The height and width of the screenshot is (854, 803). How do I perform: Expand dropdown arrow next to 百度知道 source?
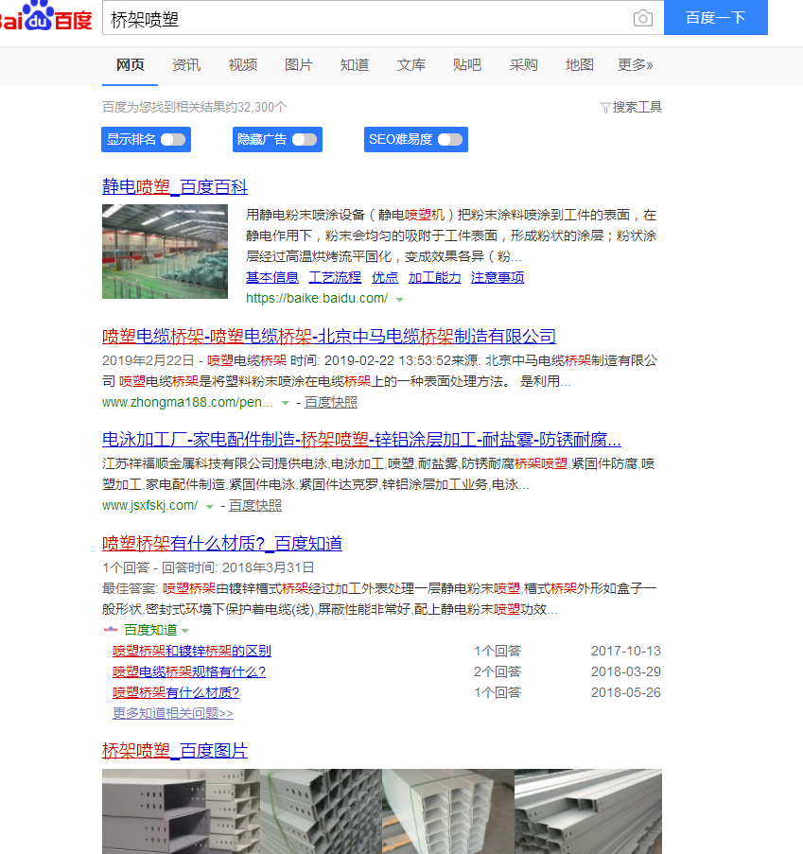pos(185,631)
